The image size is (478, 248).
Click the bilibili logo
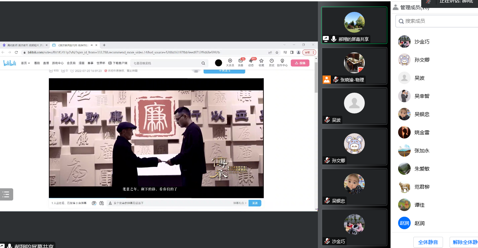click(x=10, y=63)
